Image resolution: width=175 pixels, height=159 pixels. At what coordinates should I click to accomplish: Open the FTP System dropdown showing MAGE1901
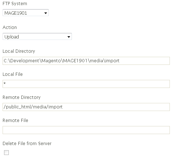(26, 13)
